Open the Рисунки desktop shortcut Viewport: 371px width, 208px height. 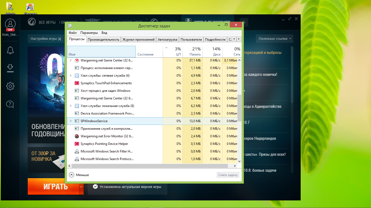tap(30, 7)
